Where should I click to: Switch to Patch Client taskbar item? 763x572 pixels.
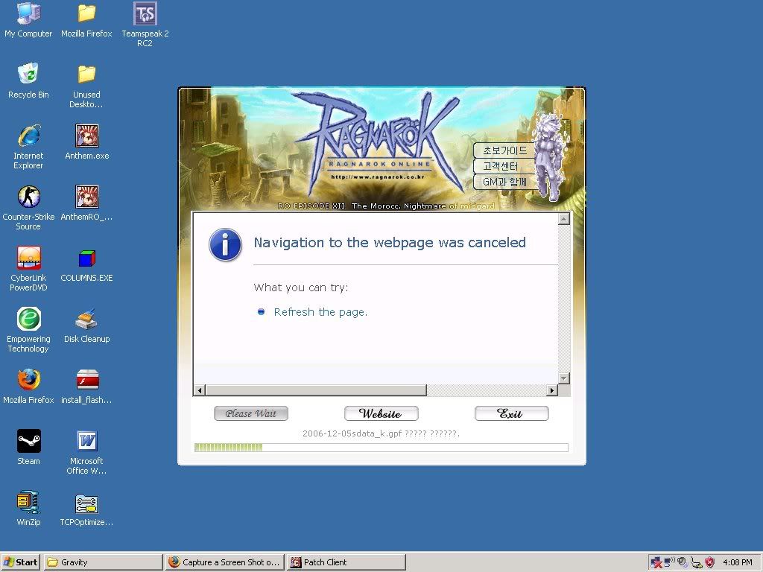tap(346, 562)
